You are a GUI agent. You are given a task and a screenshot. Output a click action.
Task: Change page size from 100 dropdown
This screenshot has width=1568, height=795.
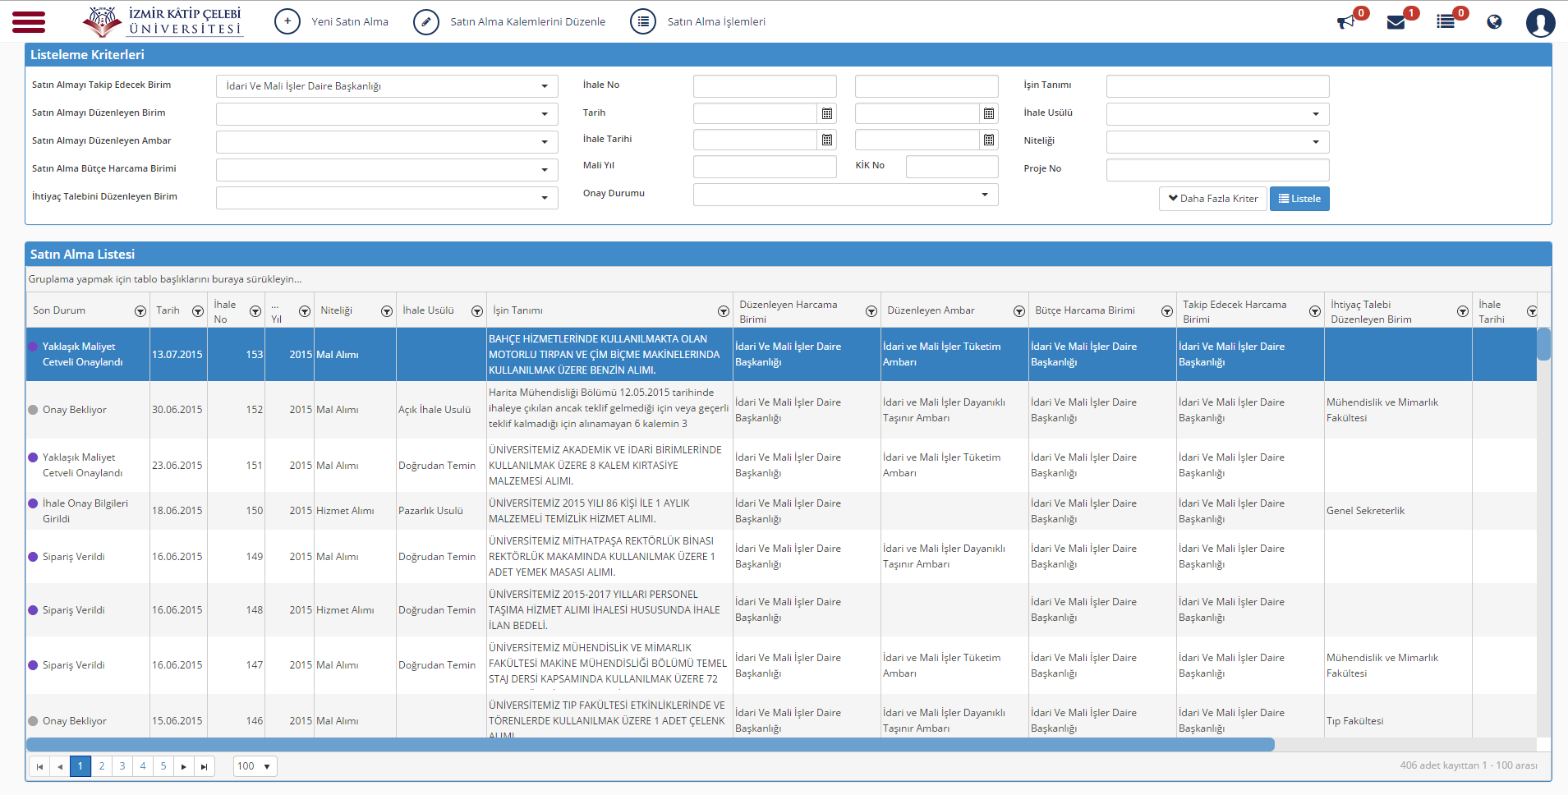pyautogui.click(x=255, y=766)
